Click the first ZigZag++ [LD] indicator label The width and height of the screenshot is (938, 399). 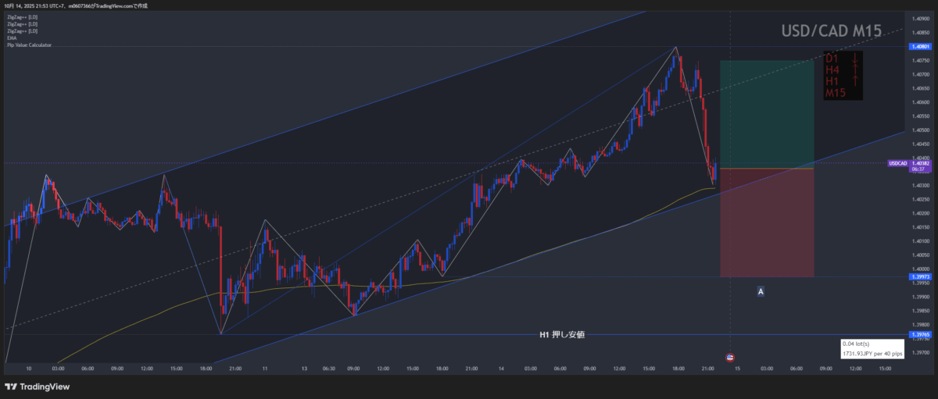(22, 15)
